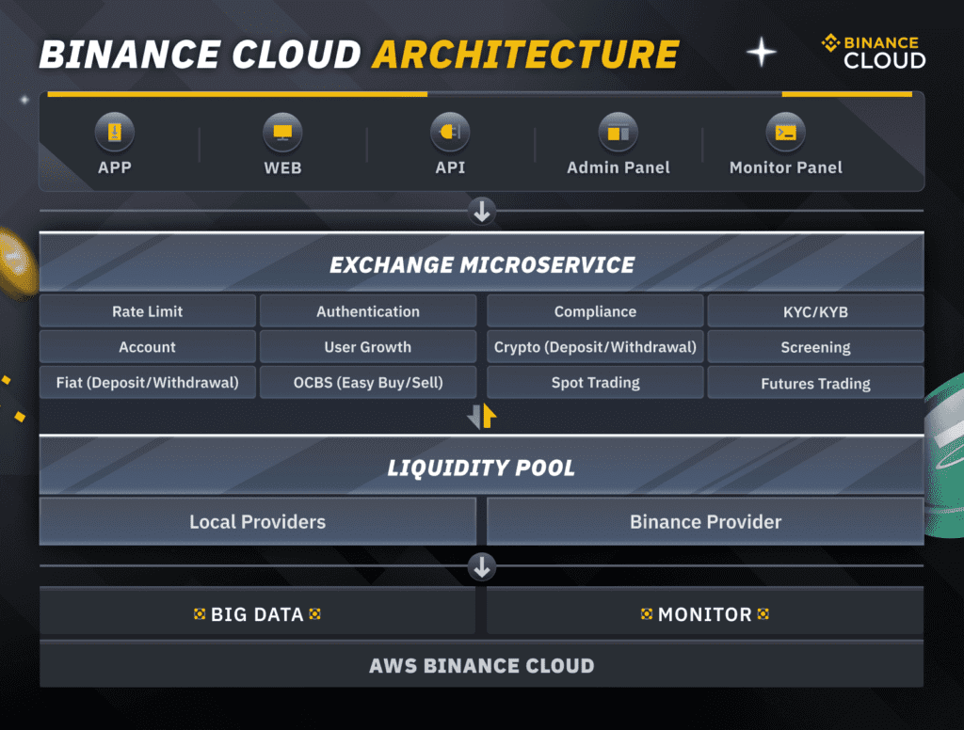Screen dimensions: 964x730
Task: Select the APP label
Action: click(x=115, y=167)
